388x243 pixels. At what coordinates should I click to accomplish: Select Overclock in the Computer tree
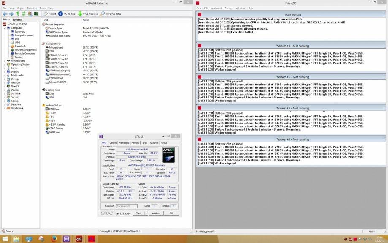click(20, 46)
